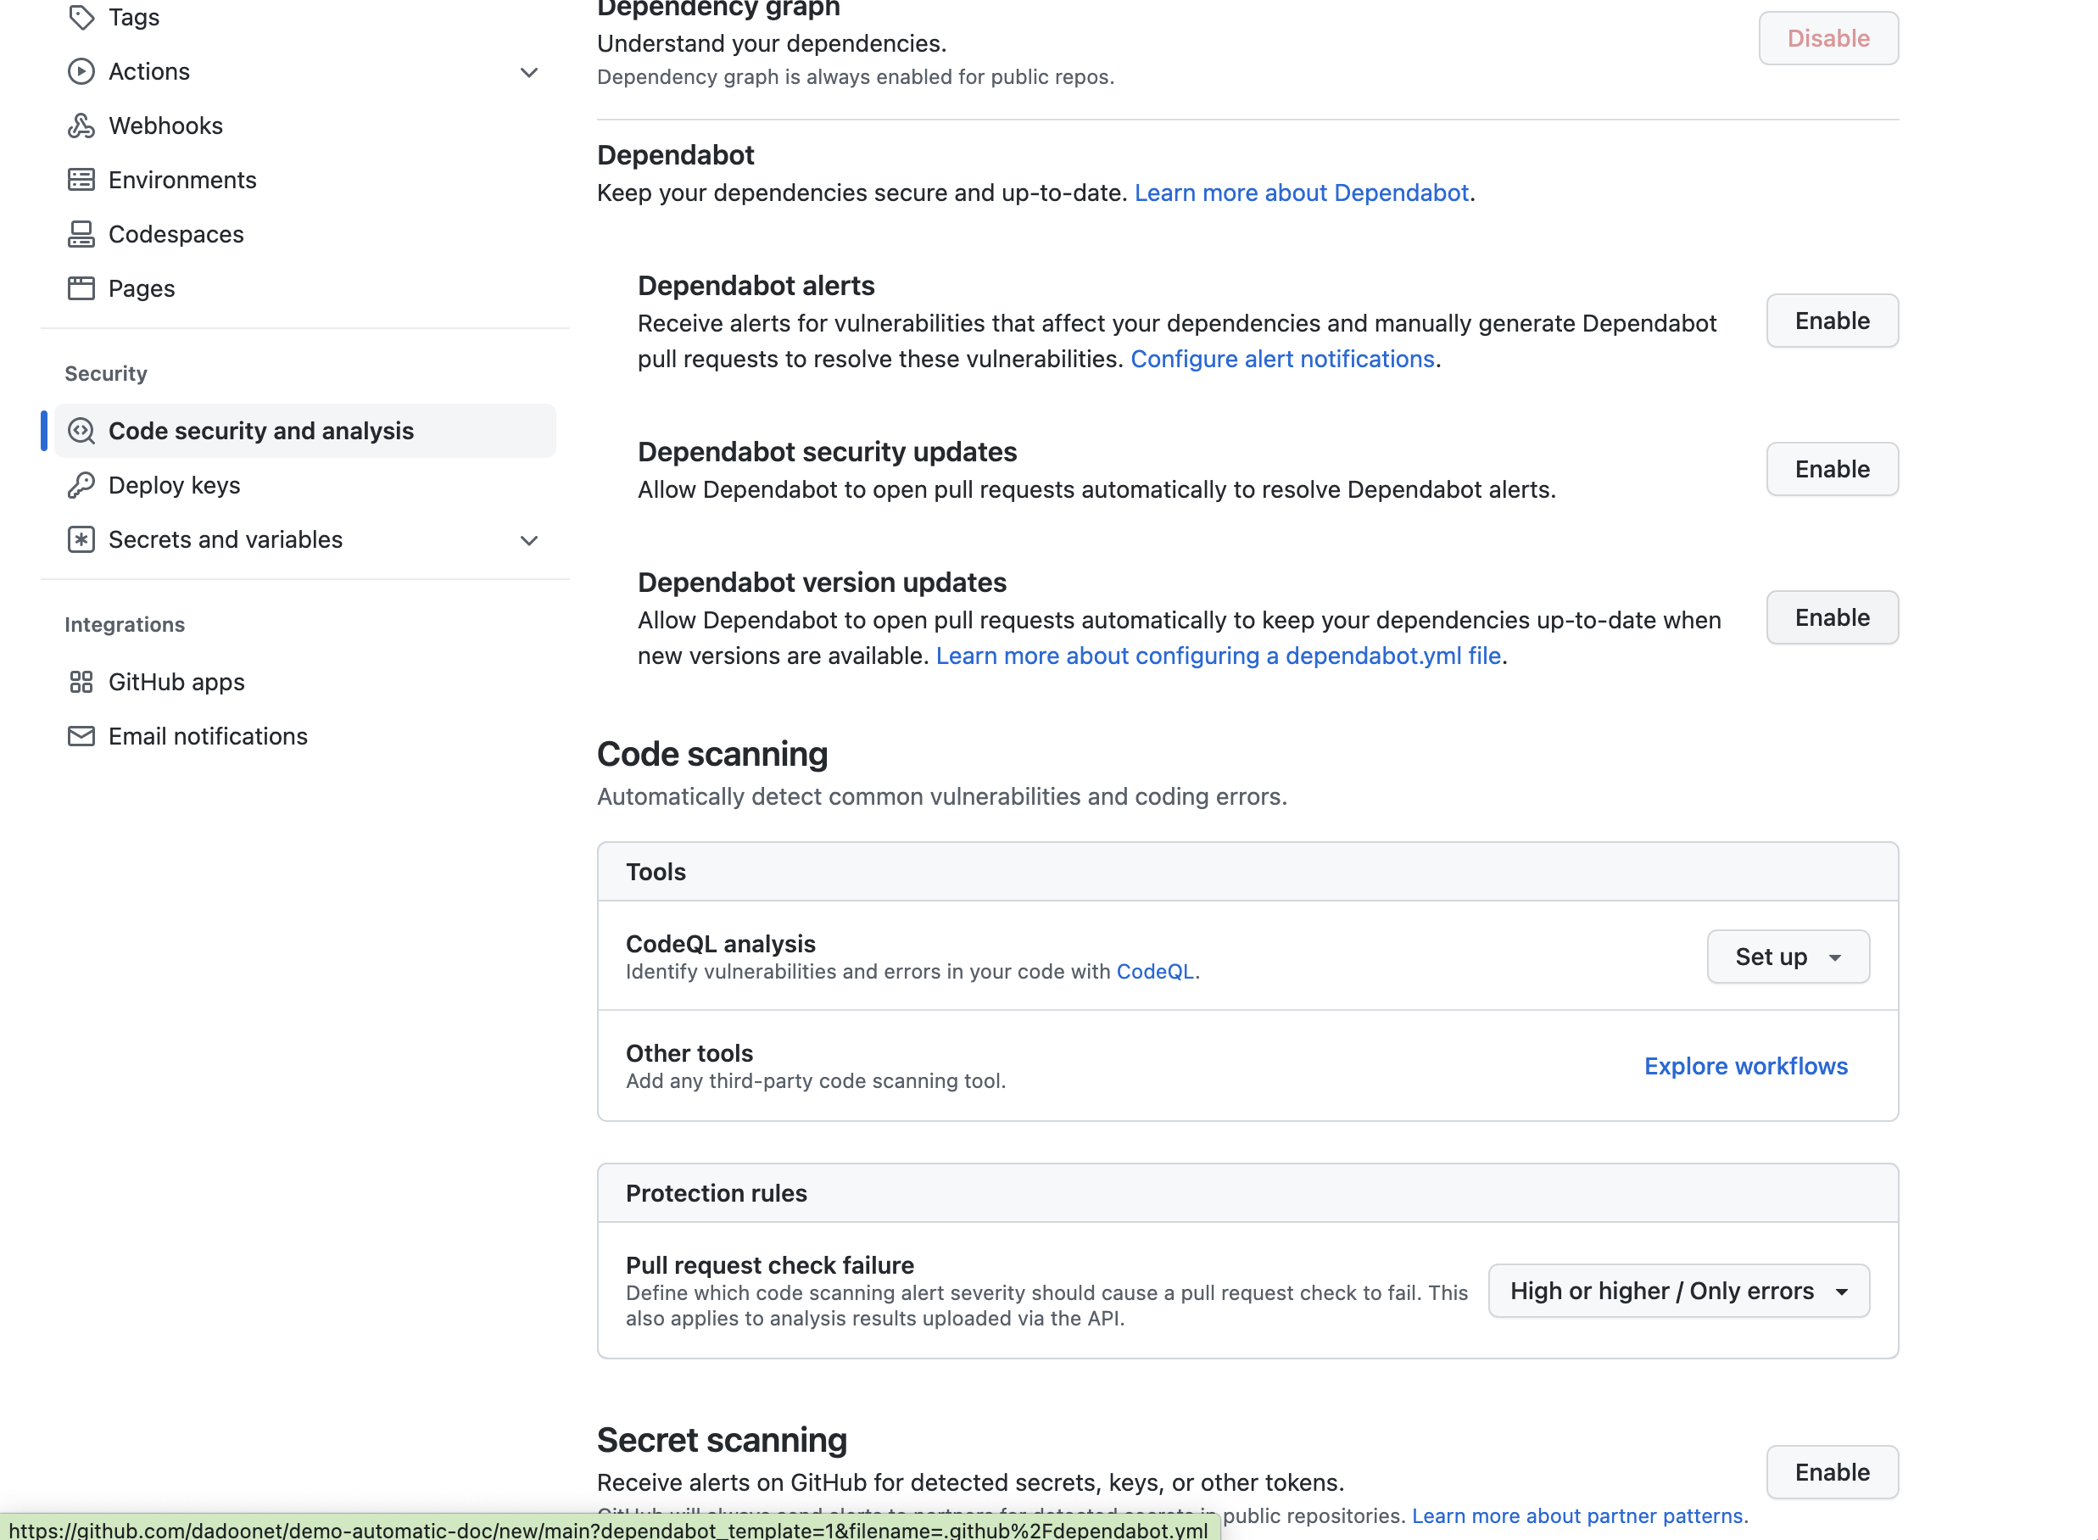Click the Pages browser icon
The width and height of the screenshot is (2098, 1540).
tap(81, 288)
